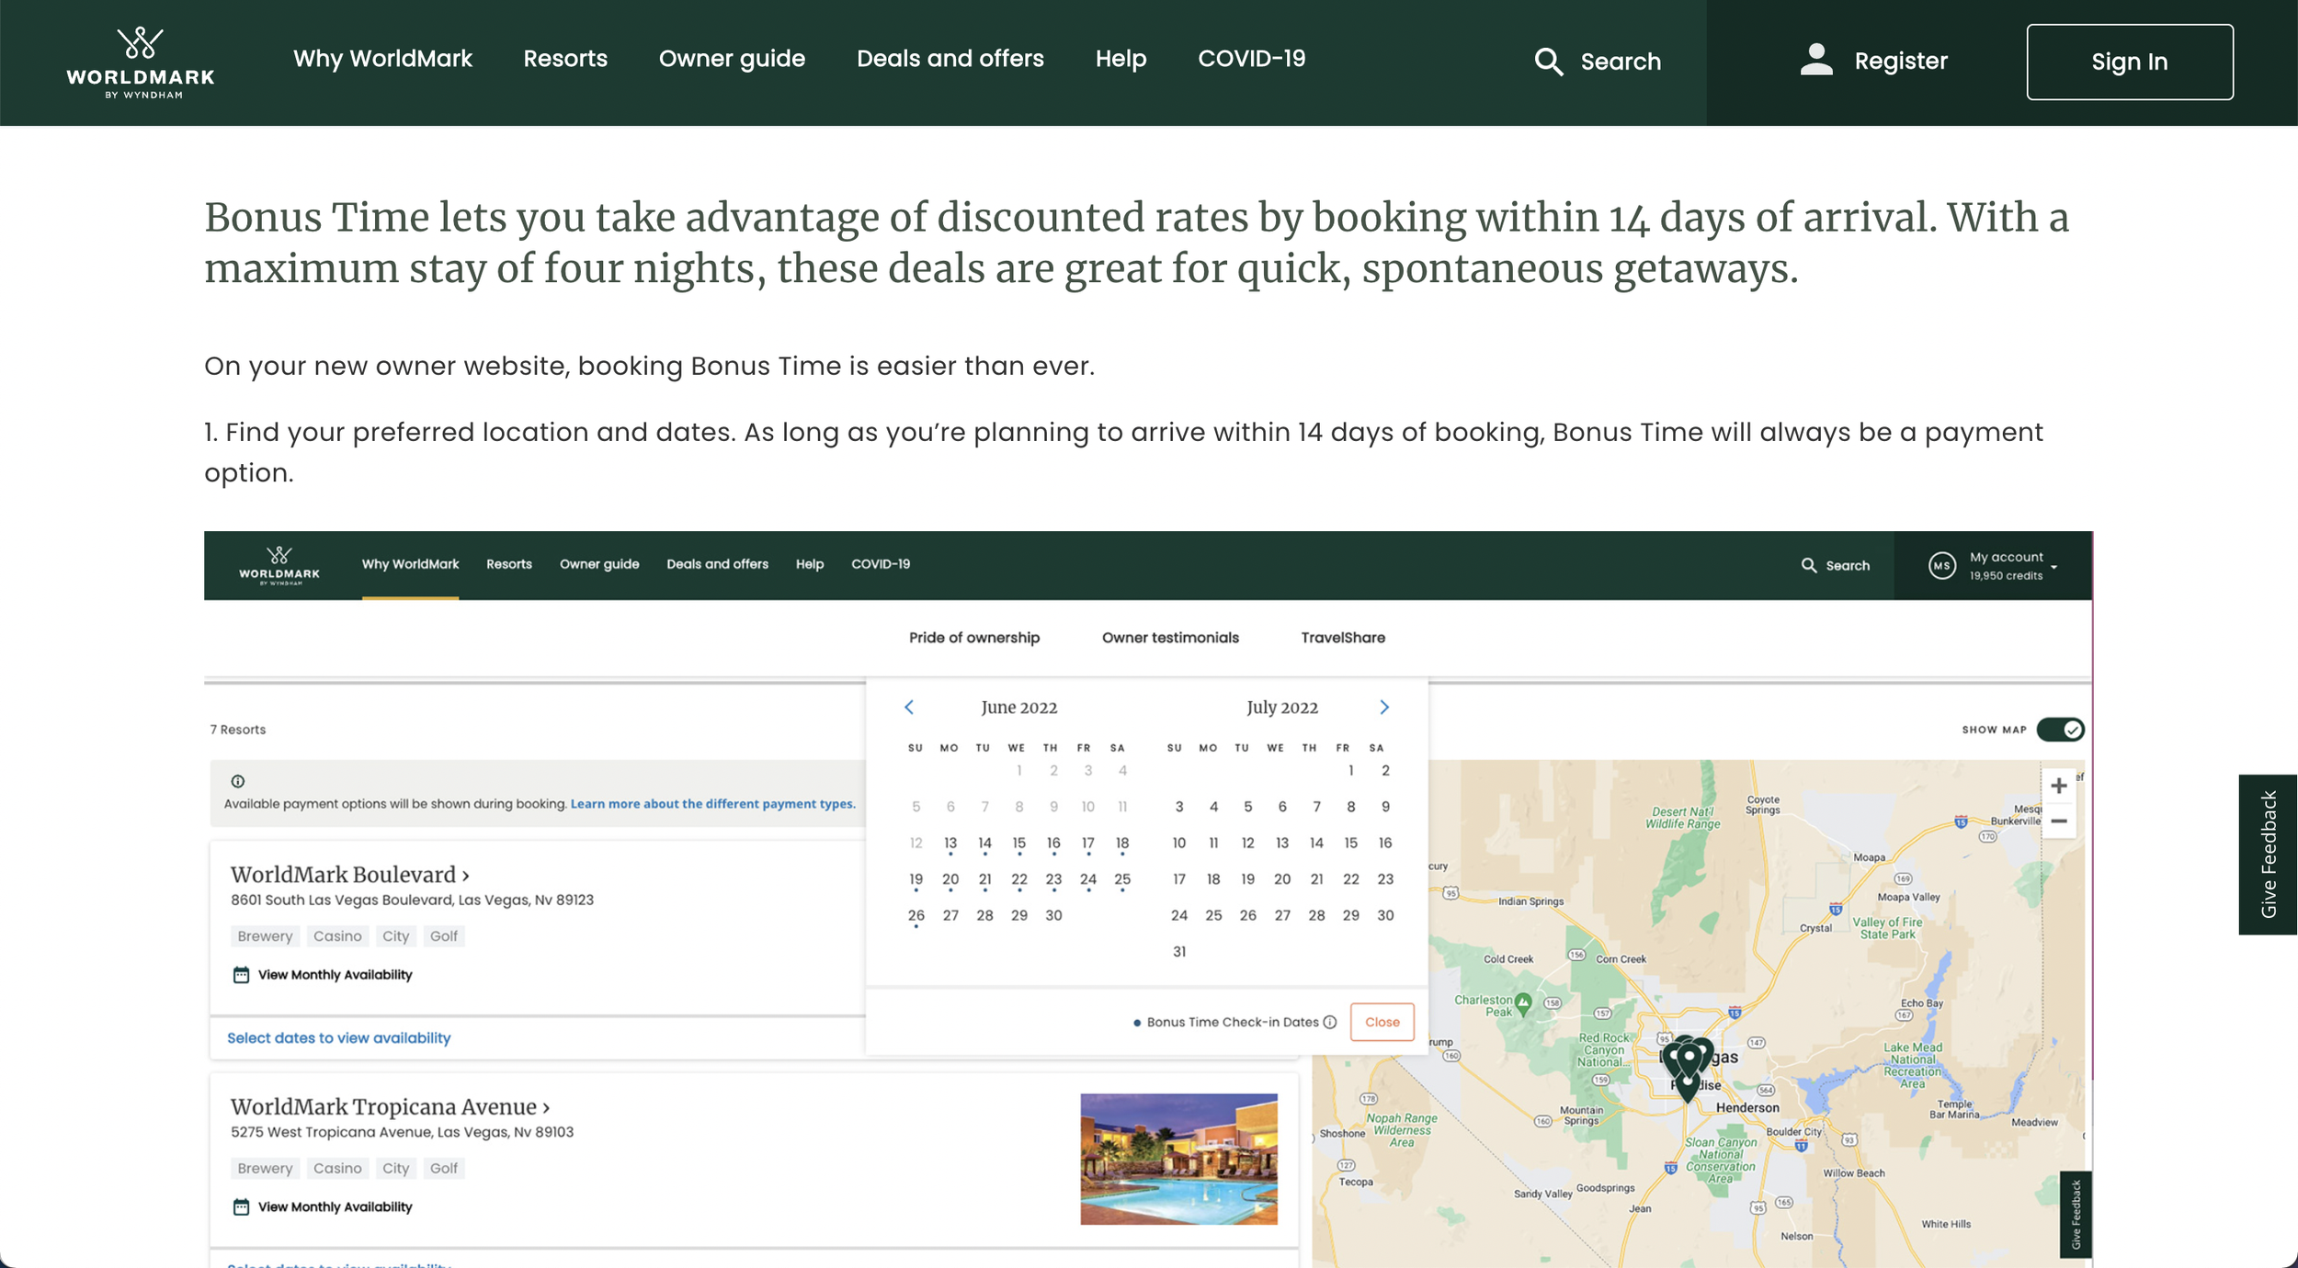Expand the My account dropdown arrow

point(2053,567)
